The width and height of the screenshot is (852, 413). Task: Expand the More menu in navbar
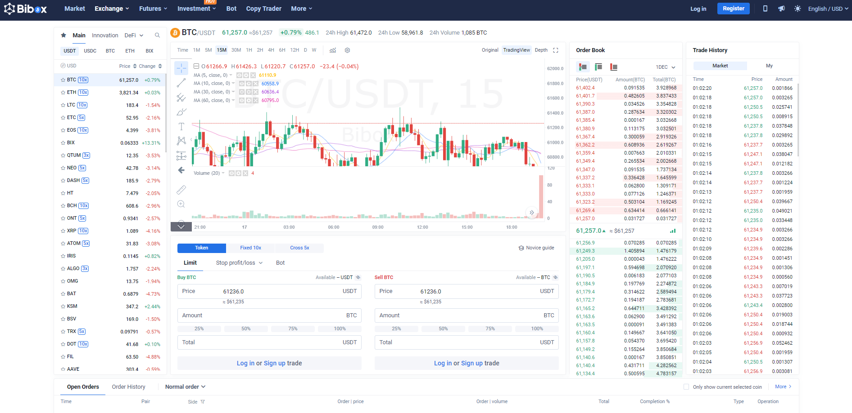pos(302,9)
